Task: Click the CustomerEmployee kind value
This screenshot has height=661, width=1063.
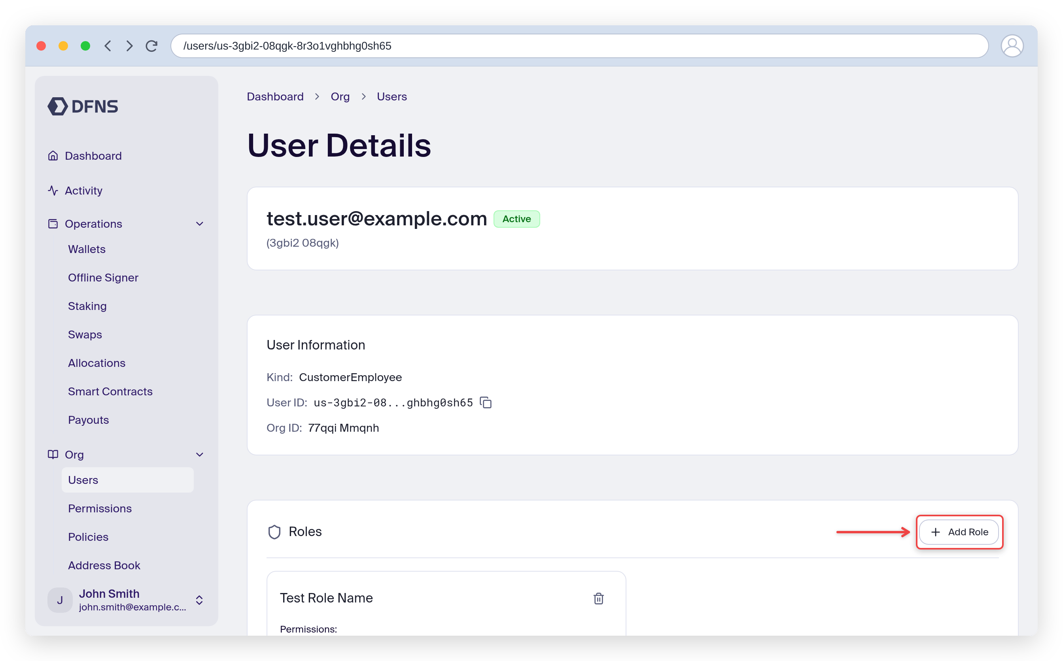Action: pos(350,377)
